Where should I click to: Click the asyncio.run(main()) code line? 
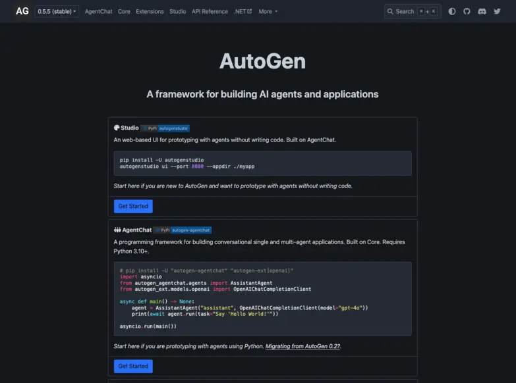point(148,326)
